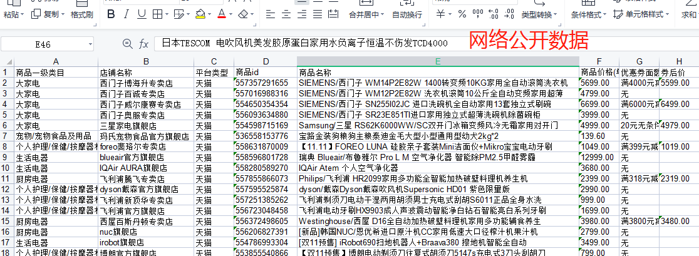Click the 自动换行 wrap text button
699x256 pixels.
pos(407,14)
